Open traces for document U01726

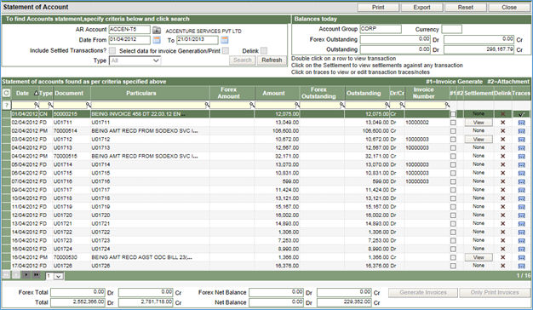point(521,266)
